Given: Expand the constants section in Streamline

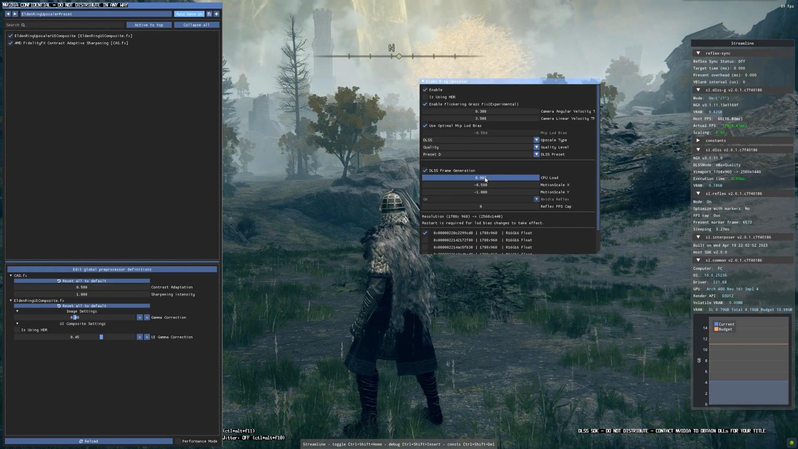Looking at the screenshot, I should [698, 140].
